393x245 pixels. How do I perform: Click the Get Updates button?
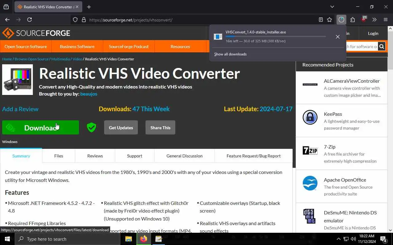pyautogui.click(x=121, y=128)
